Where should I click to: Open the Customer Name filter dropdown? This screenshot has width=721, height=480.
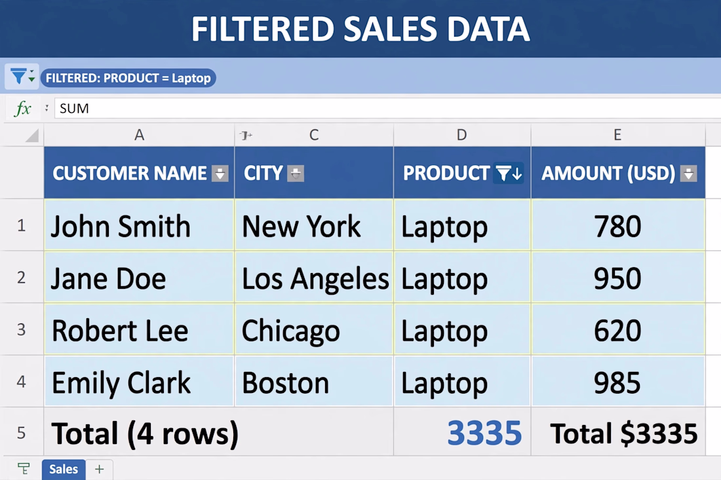click(220, 174)
